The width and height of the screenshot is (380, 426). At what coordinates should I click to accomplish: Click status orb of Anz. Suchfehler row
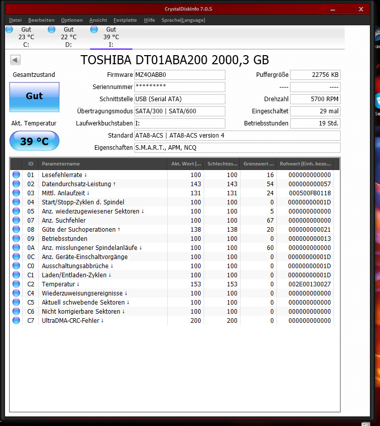click(16, 220)
